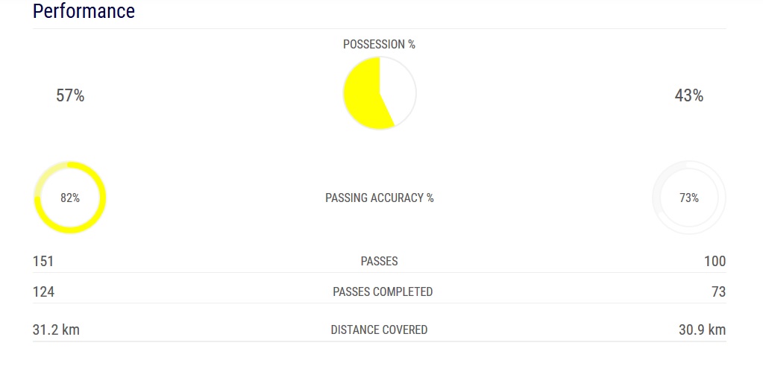Click the 82% text inside yellow ring
Viewport: 763px width, 372px height.
[70, 198]
